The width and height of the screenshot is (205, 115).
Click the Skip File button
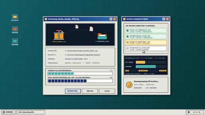click(90, 91)
